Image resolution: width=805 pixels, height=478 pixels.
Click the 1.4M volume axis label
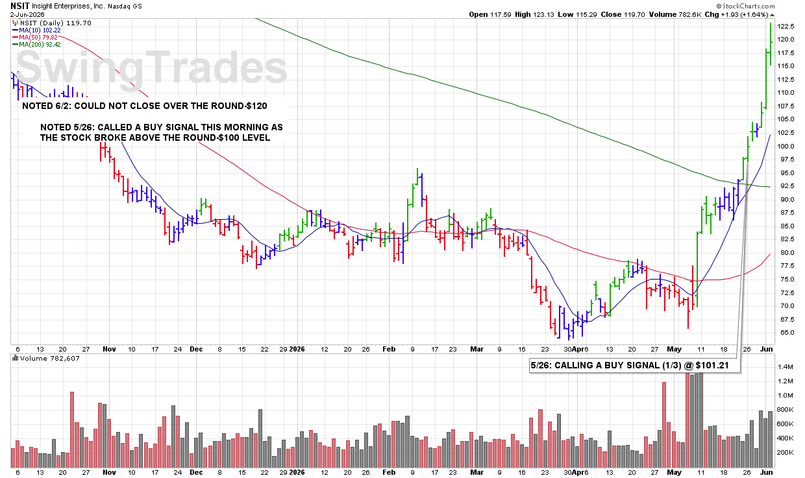tap(785, 367)
